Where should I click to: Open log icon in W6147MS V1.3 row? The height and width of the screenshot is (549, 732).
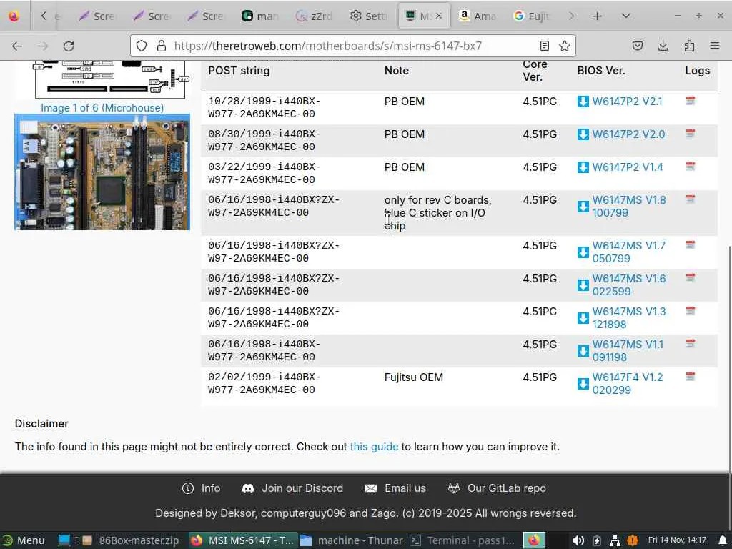[691, 311]
